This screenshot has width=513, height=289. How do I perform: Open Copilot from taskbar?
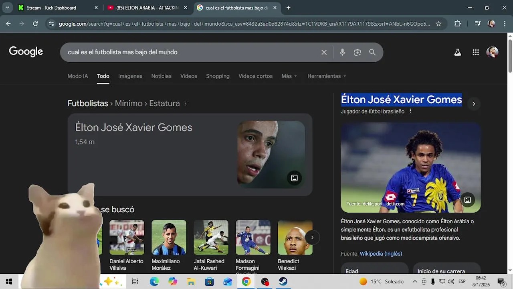[x=173, y=282]
